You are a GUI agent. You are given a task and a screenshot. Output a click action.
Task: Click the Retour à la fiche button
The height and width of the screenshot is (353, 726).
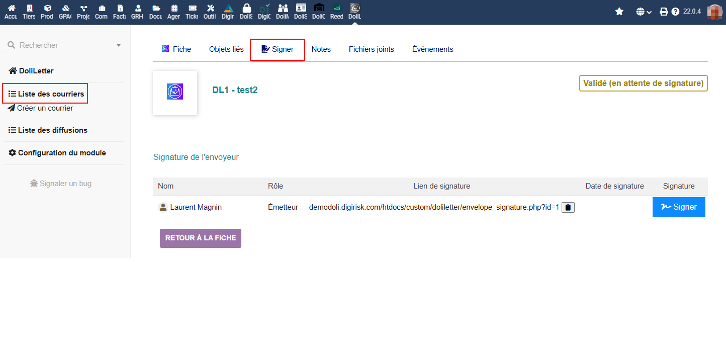click(201, 238)
